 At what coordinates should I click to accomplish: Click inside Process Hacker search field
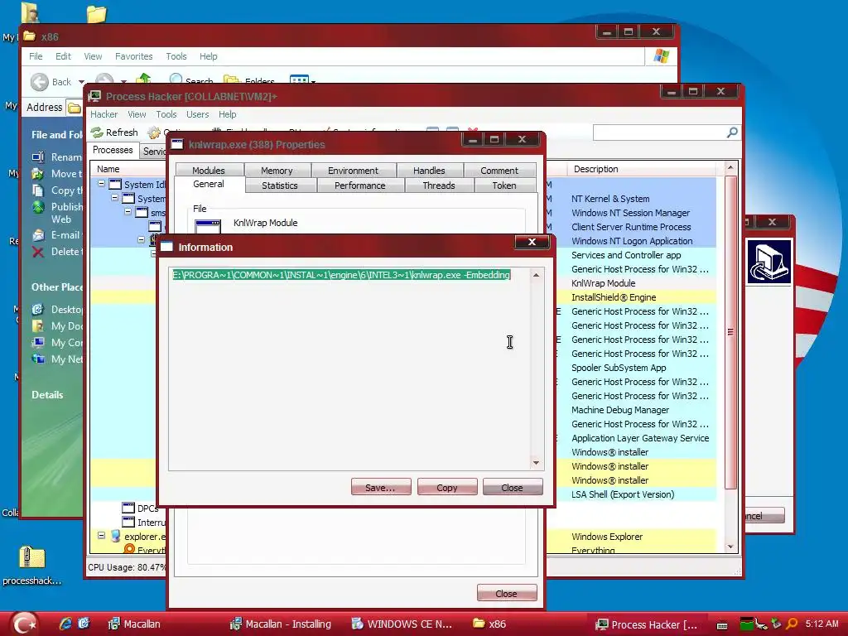(660, 132)
